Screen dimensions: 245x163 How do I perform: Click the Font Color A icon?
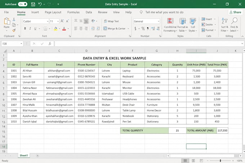pos(64,28)
